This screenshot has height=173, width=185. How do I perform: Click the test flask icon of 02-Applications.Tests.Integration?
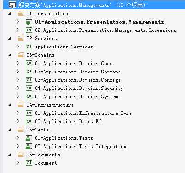29,146
